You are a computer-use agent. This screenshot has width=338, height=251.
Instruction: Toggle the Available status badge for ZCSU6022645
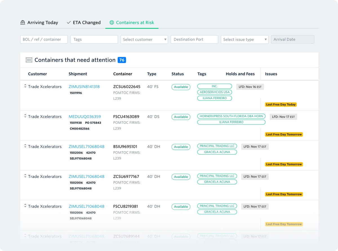click(181, 87)
